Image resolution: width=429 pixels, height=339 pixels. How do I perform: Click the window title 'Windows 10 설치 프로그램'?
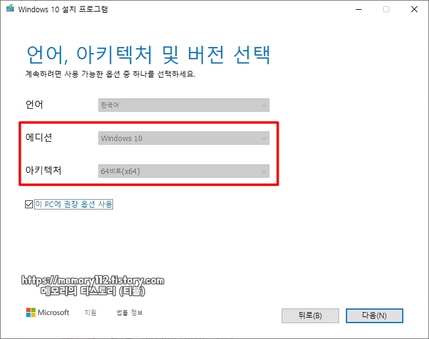pos(63,9)
